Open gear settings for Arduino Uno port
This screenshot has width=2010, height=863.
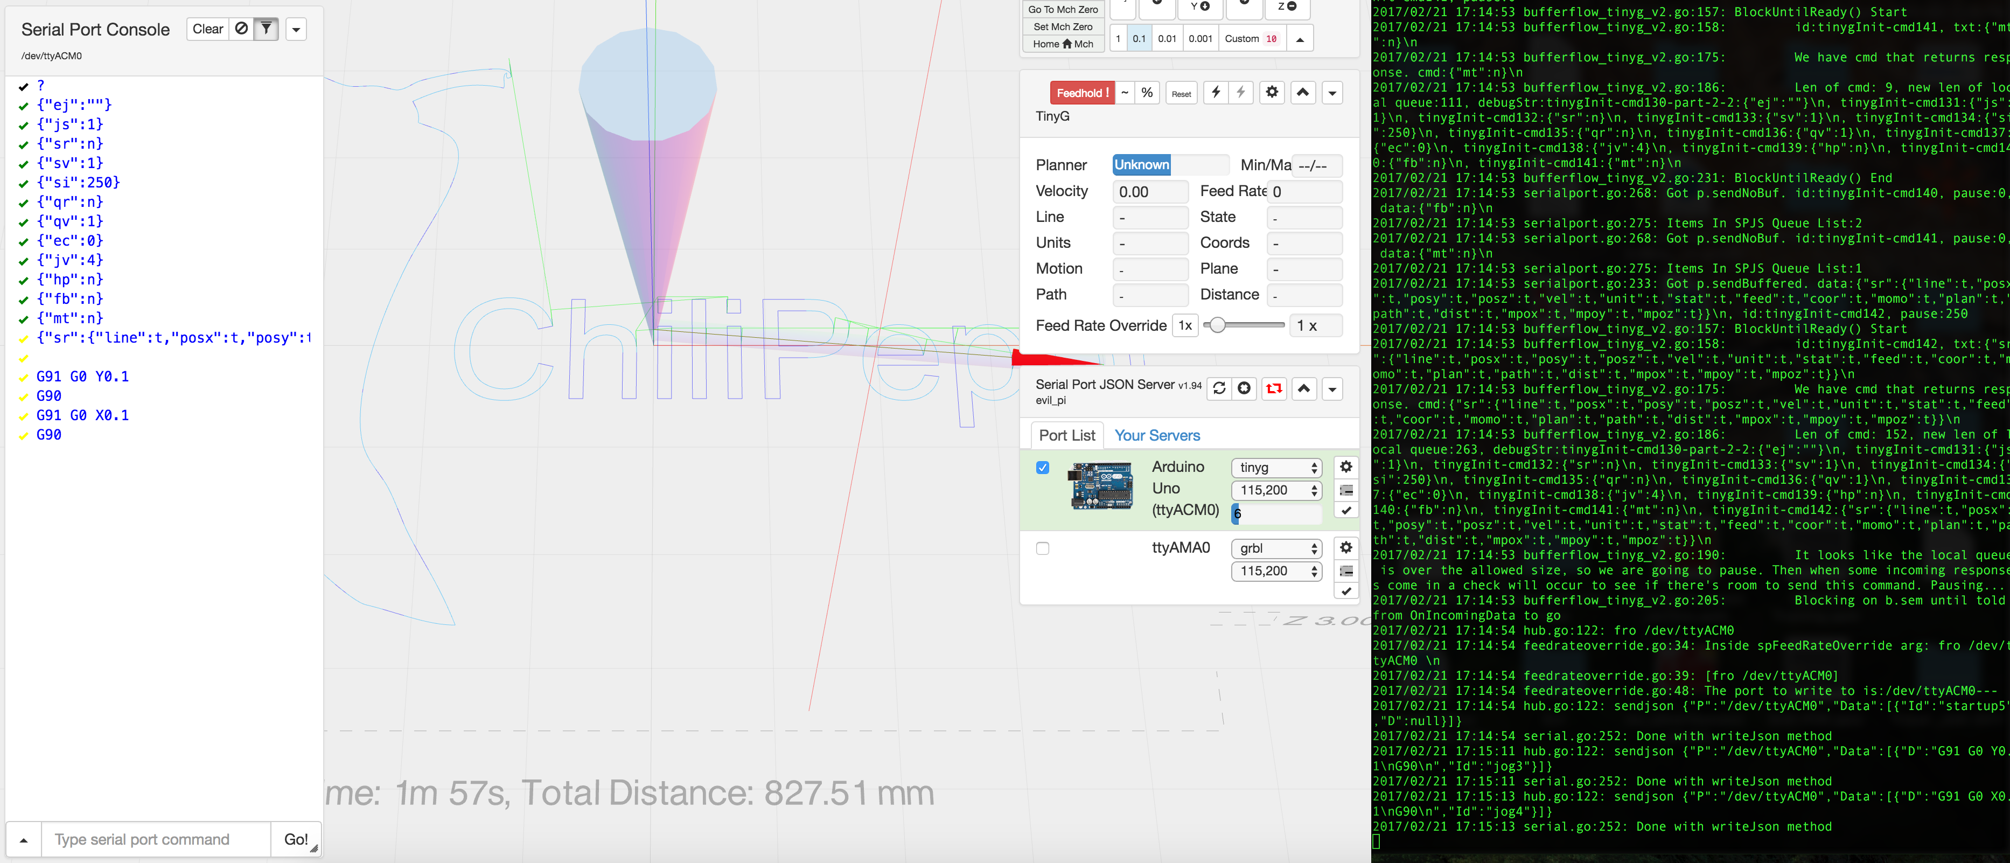1346,468
